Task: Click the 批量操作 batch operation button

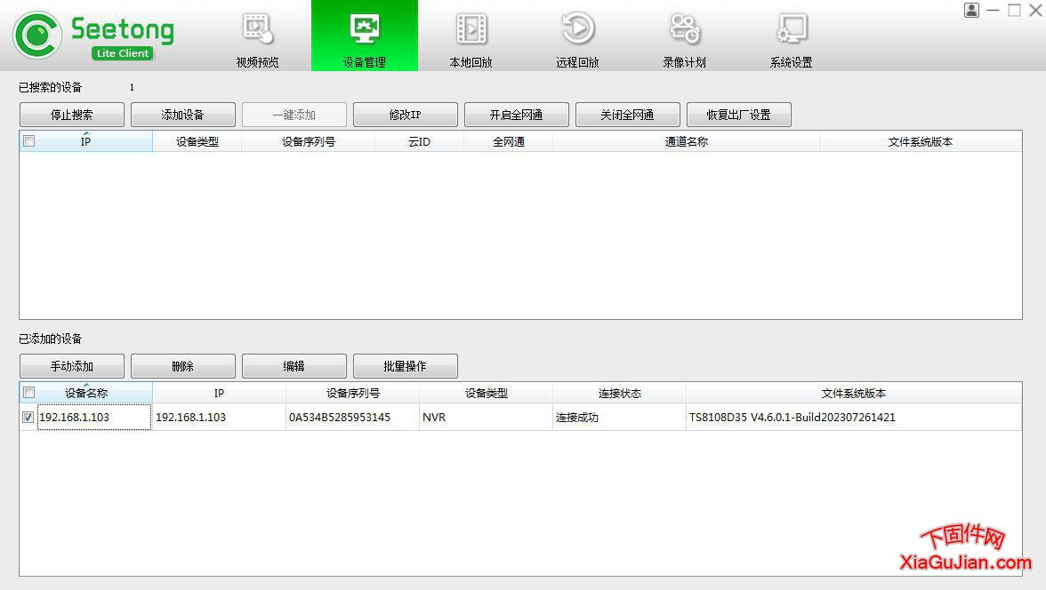Action: [x=405, y=366]
